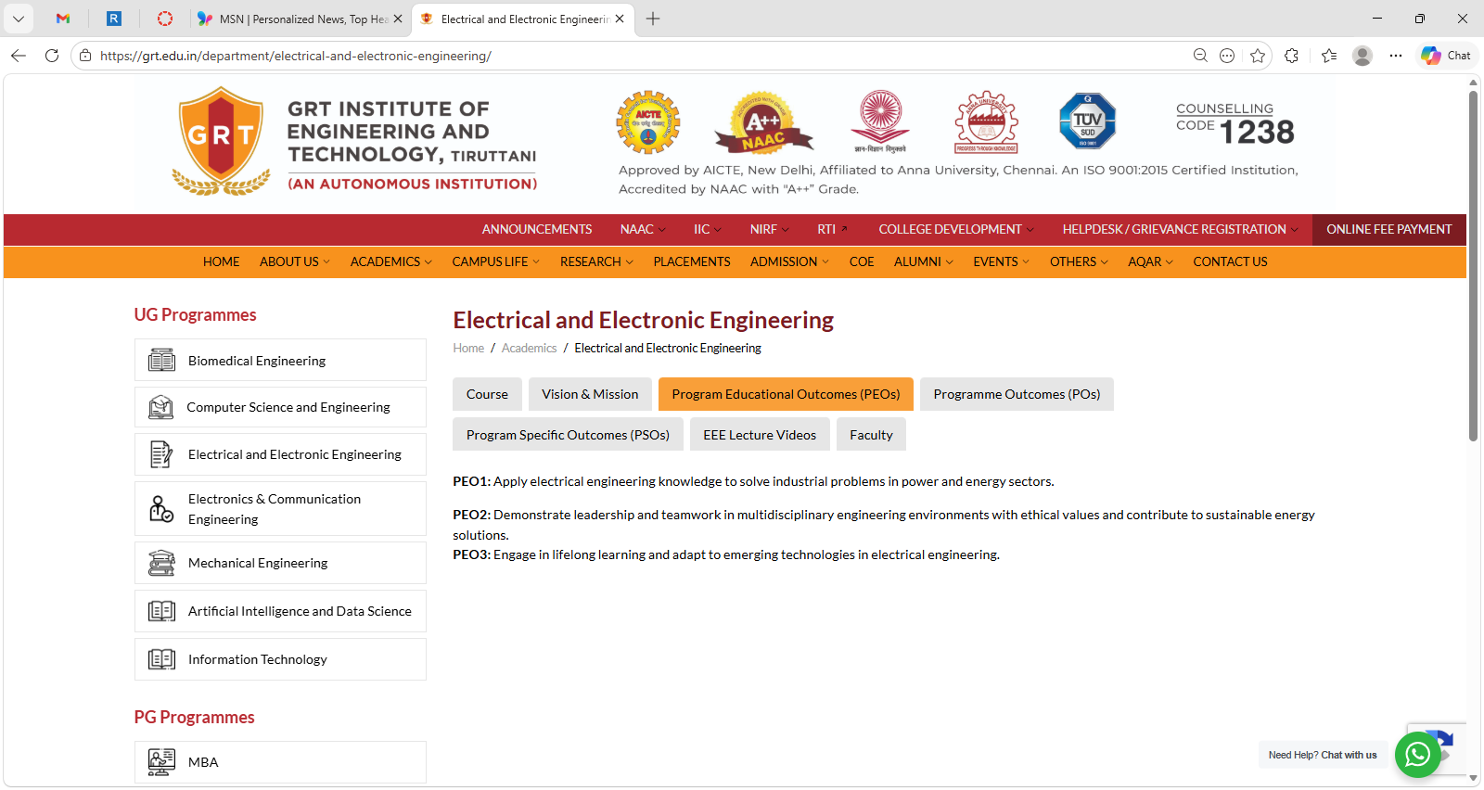Open the WhatsApp chat icon

[x=1417, y=755]
